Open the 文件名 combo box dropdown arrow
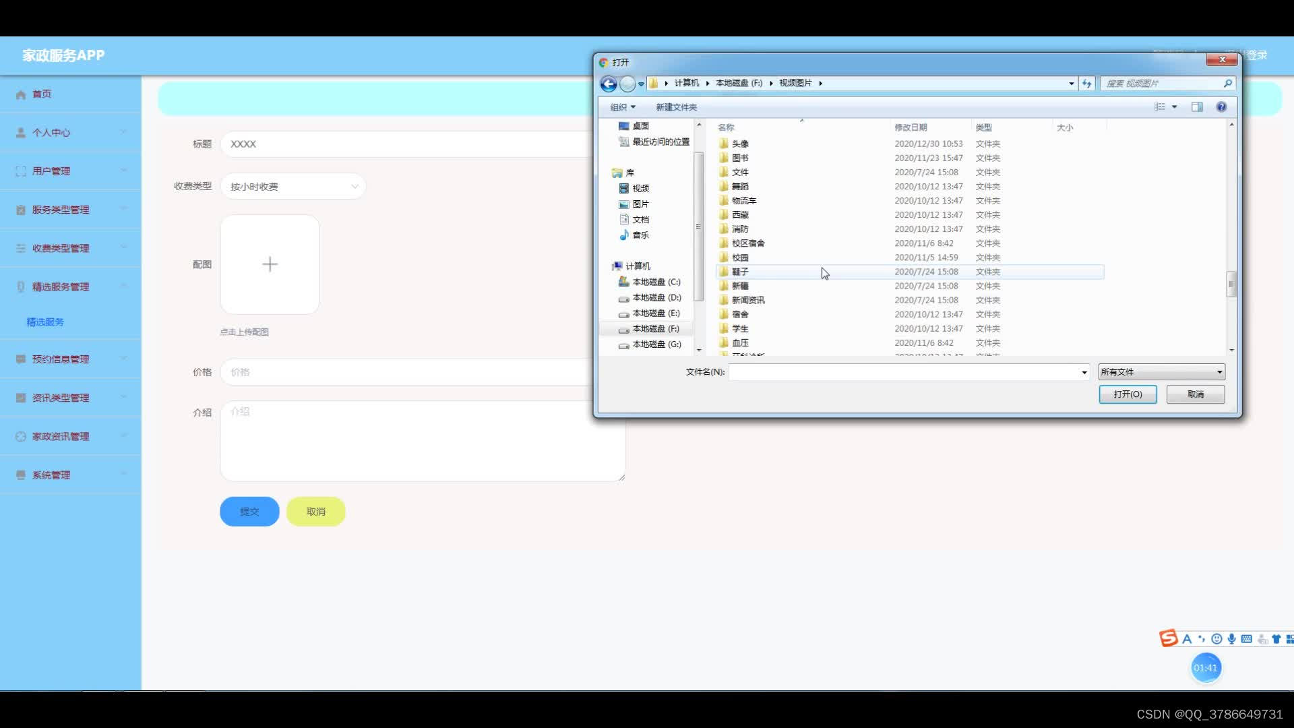Viewport: 1294px width, 728px height. pos(1084,372)
